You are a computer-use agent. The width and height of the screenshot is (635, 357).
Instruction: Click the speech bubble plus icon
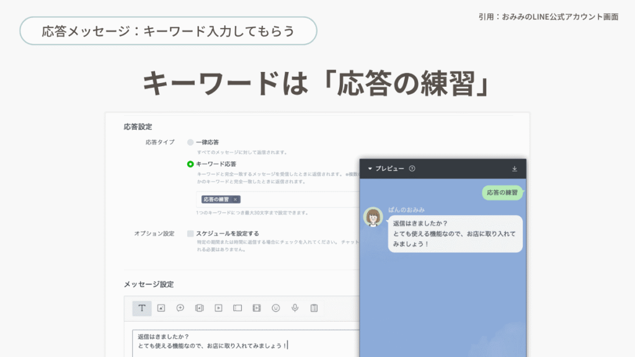[x=180, y=307]
